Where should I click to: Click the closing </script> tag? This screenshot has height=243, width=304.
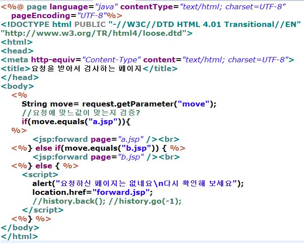point(43,210)
